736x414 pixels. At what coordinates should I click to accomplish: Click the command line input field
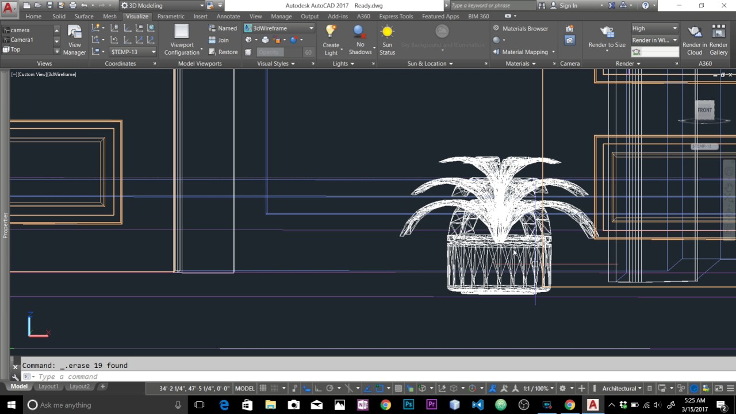pos(172,377)
